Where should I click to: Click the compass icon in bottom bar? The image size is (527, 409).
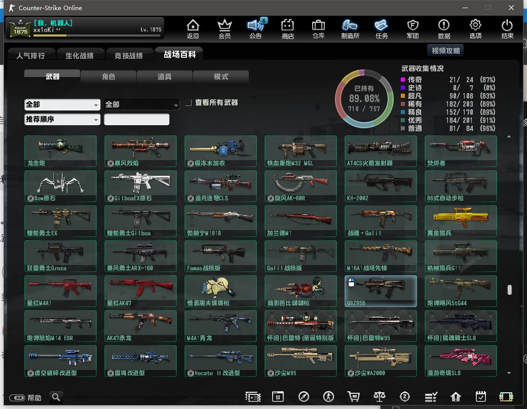(304, 397)
